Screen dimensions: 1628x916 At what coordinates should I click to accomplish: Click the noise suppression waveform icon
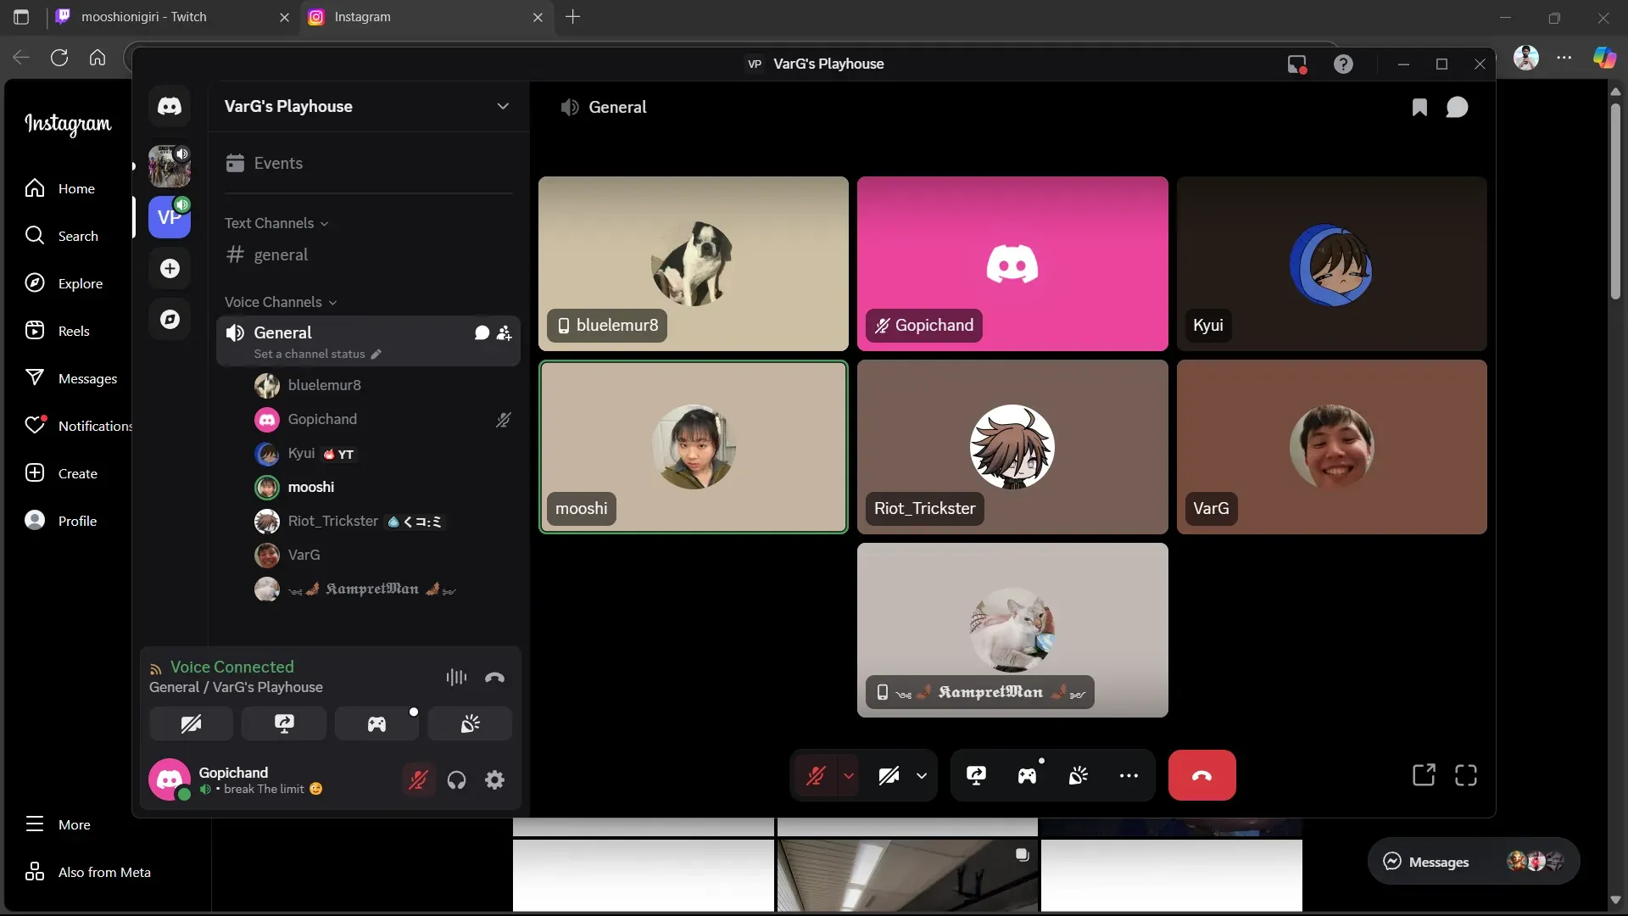[456, 677]
